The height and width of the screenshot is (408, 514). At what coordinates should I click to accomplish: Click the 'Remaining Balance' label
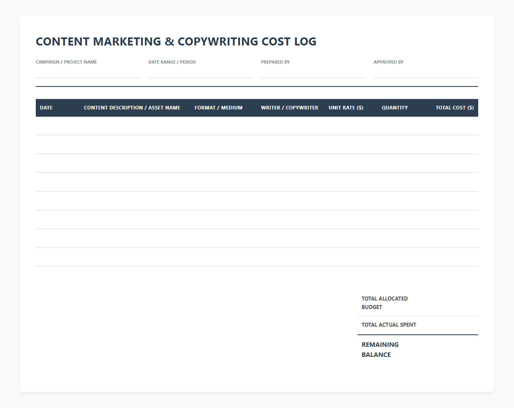click(380, 350)
